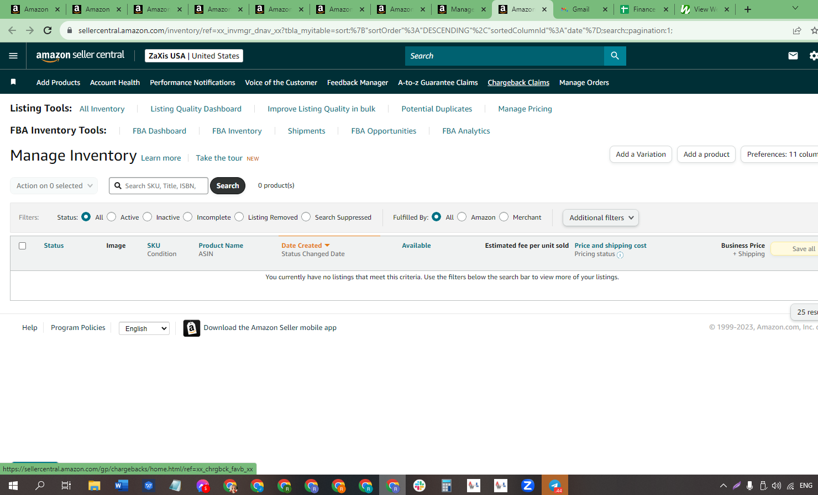The image size is (818, 495).
Task: Click the 'Save all' button
Action: pyautogui.click(x=795, y=249)
